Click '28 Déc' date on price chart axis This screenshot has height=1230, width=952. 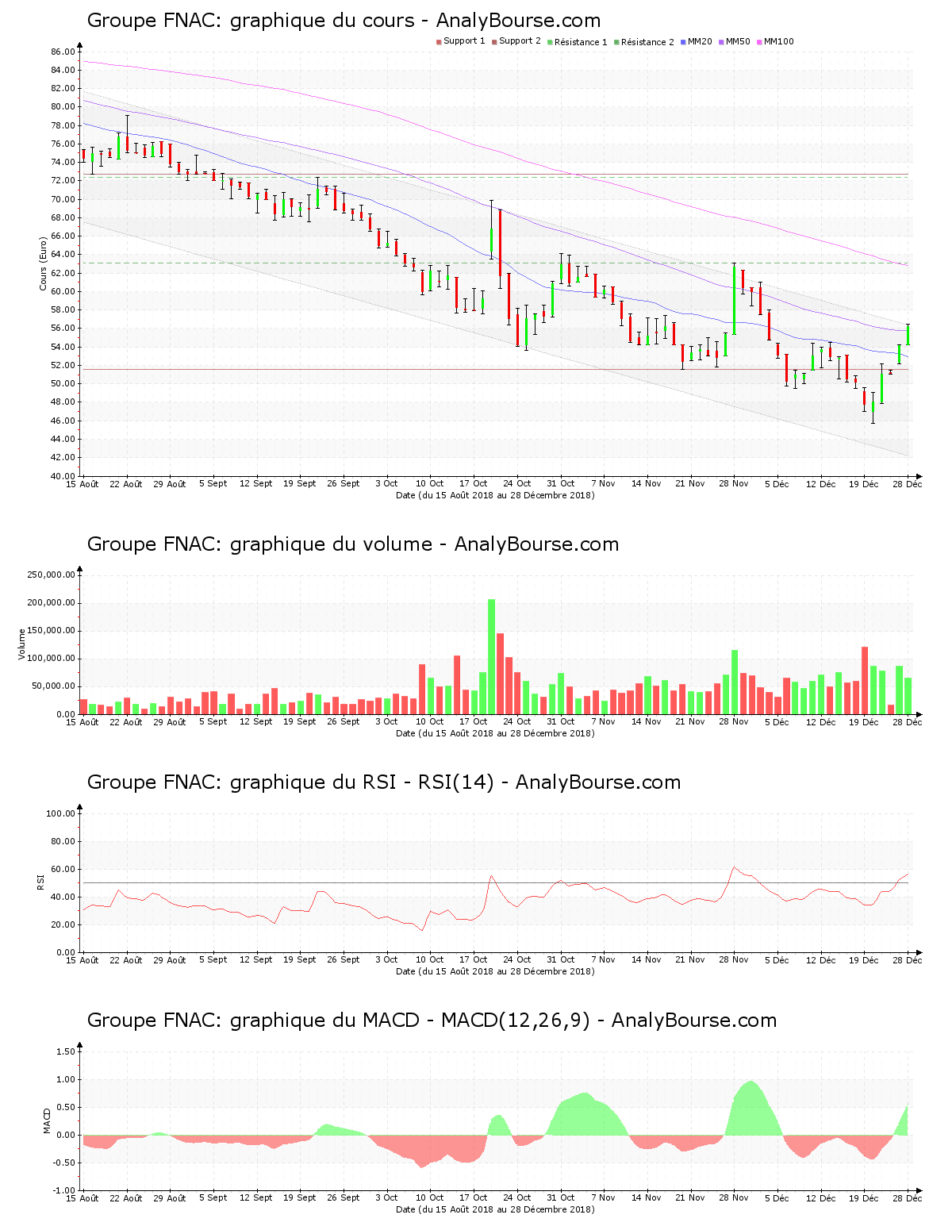tap(908, 483)
